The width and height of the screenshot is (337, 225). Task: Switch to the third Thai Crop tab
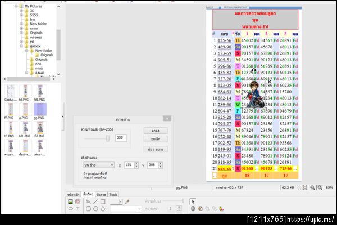(101, 195)
